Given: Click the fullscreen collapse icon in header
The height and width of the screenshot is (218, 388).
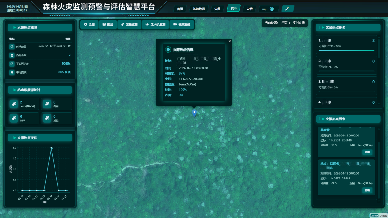Looking at the screenshot, I should pos(287,9).
